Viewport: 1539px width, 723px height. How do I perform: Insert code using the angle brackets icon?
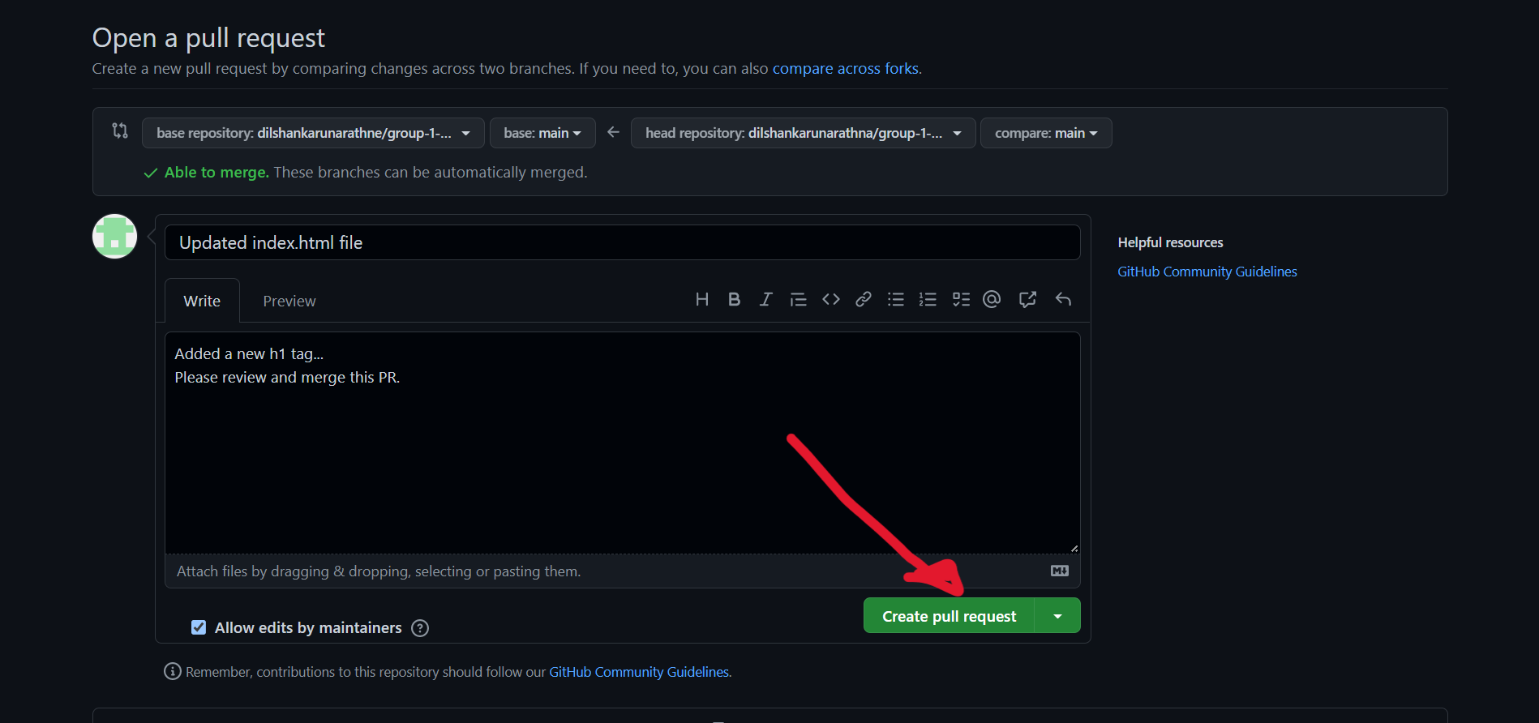point(831,300)
